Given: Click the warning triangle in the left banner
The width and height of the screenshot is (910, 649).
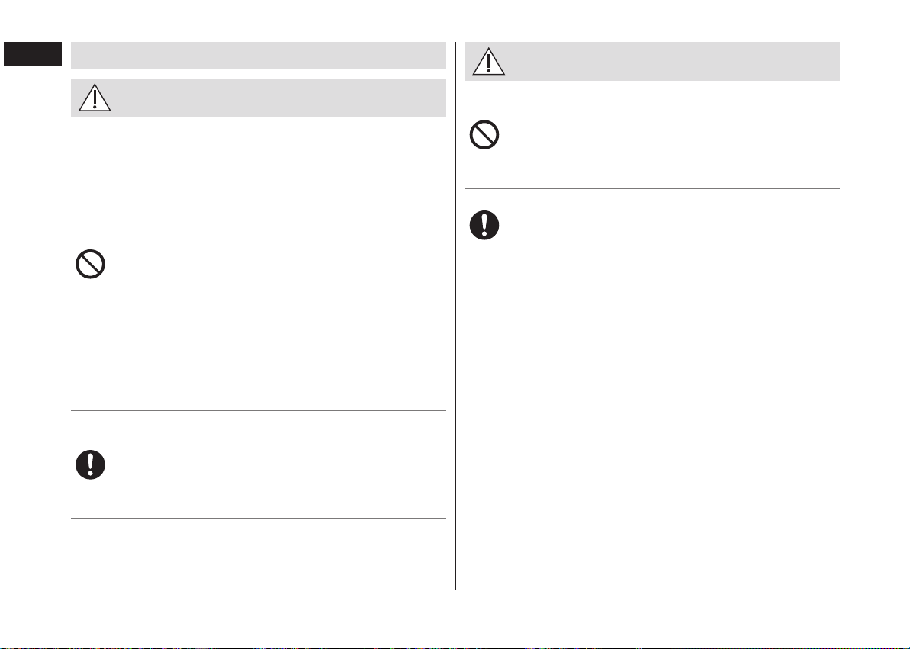Looking at the screenshot, I should pos(95,98).
